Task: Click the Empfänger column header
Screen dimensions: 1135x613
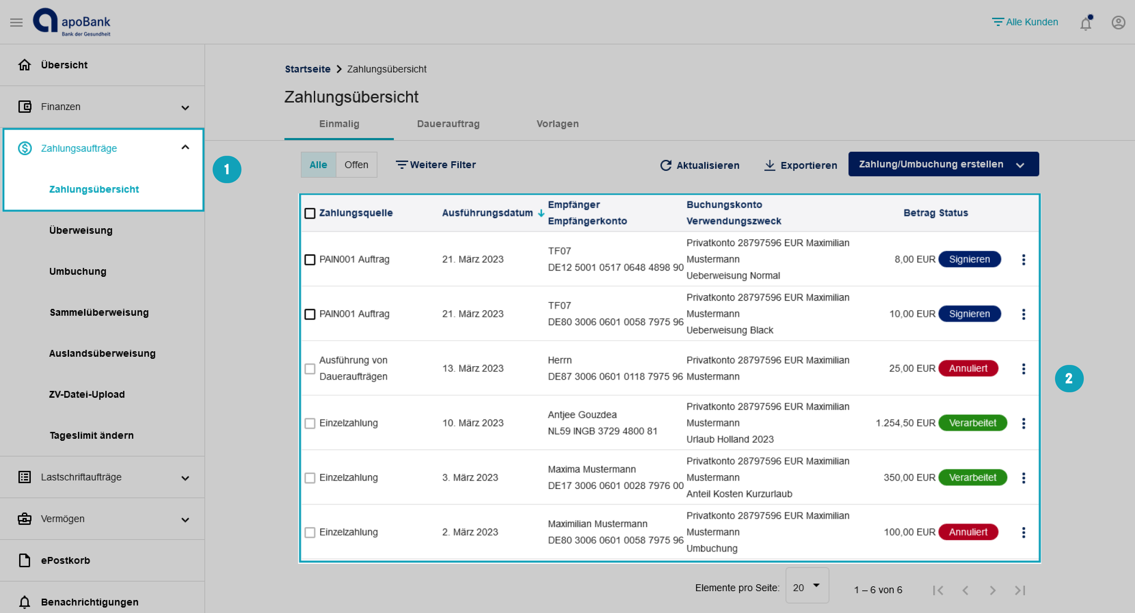Action: (574, 205)
